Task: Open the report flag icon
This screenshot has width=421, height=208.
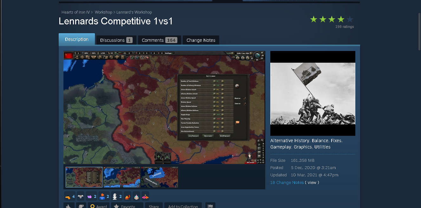Action: (x=210, y=206)
